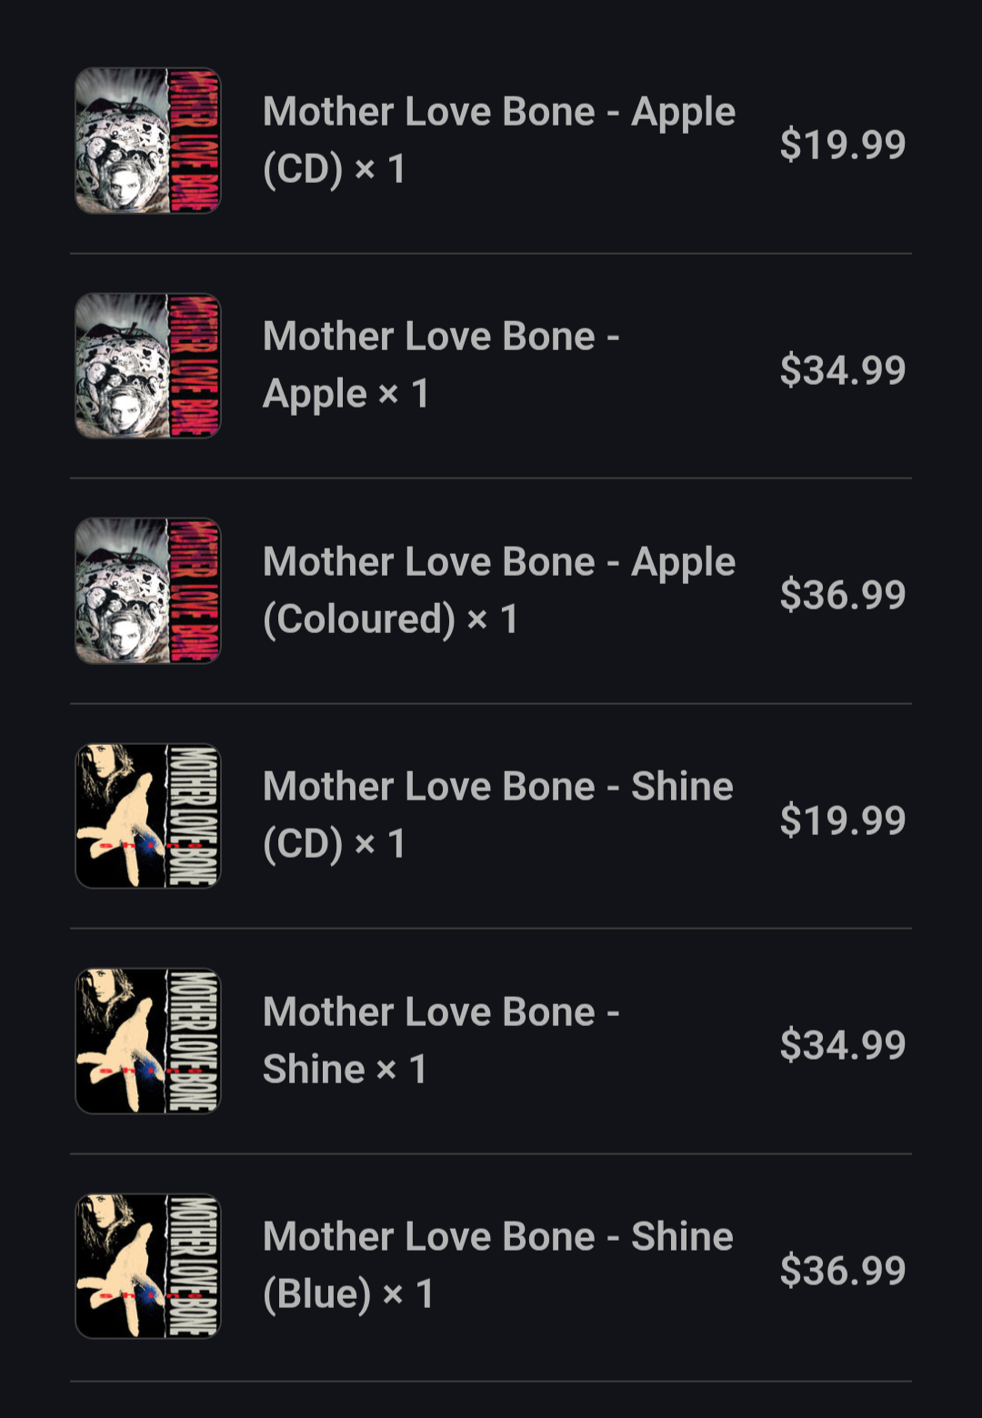Tap the $36.99 price for Shine (Blue)
This screenshot has height=1418, width=982.
pos(843,1271)
